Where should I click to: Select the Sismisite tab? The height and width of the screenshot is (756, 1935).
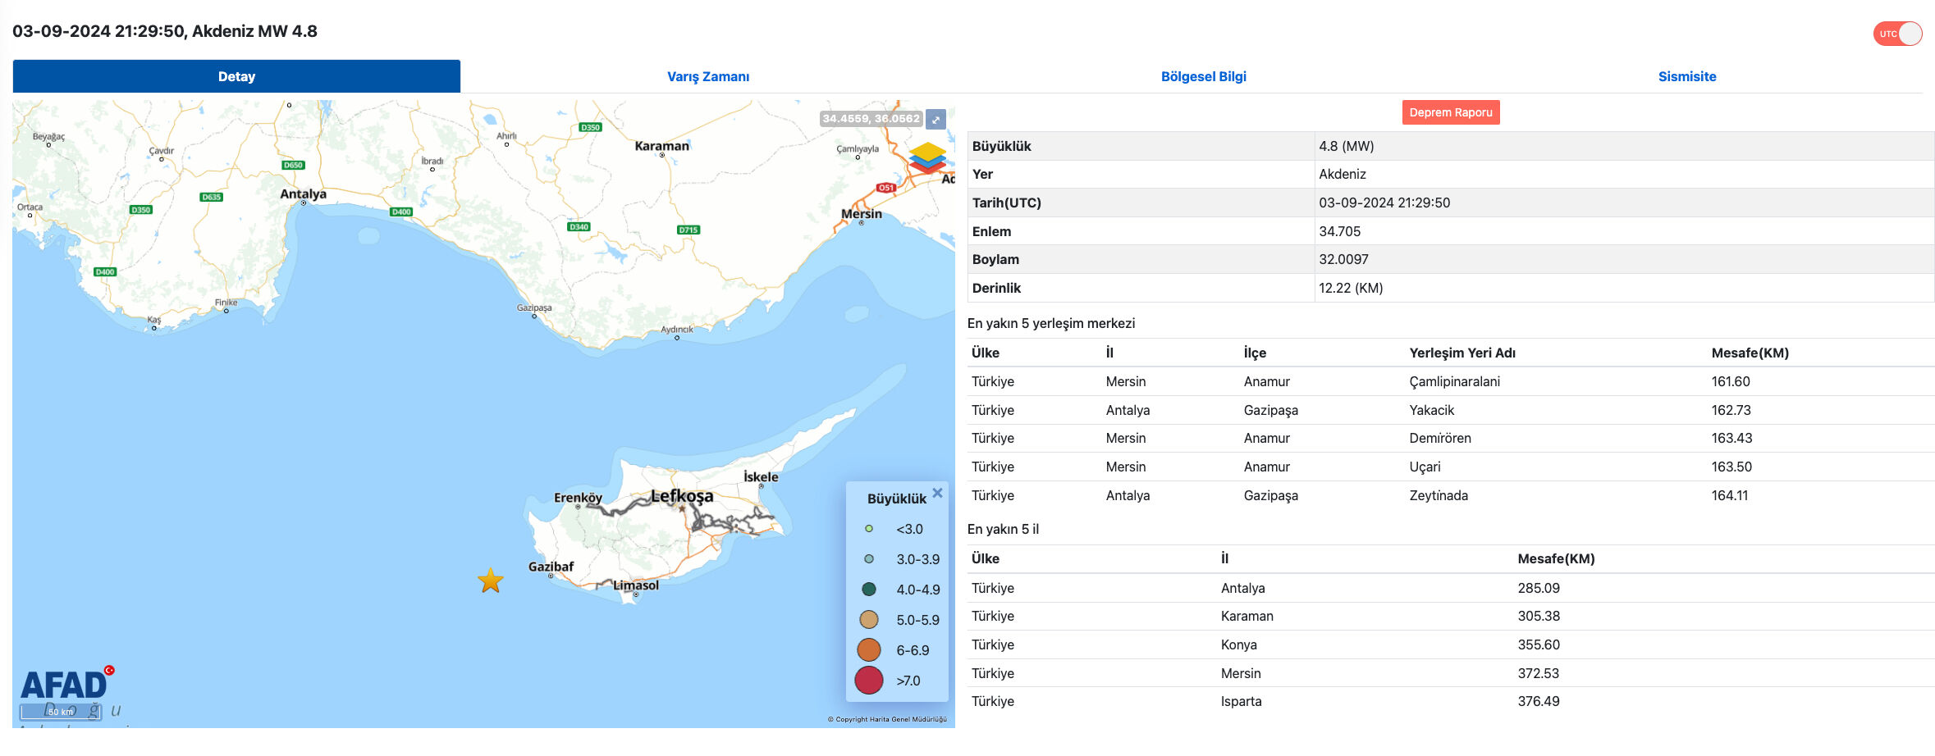1685,75
